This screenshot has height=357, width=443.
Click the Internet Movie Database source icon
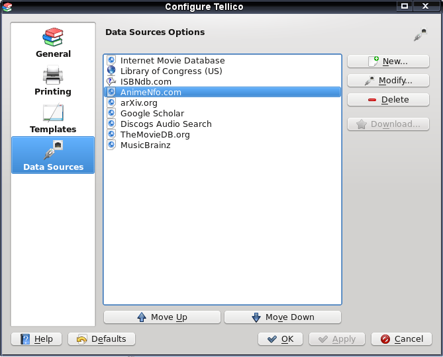click(x=111, y=60)
